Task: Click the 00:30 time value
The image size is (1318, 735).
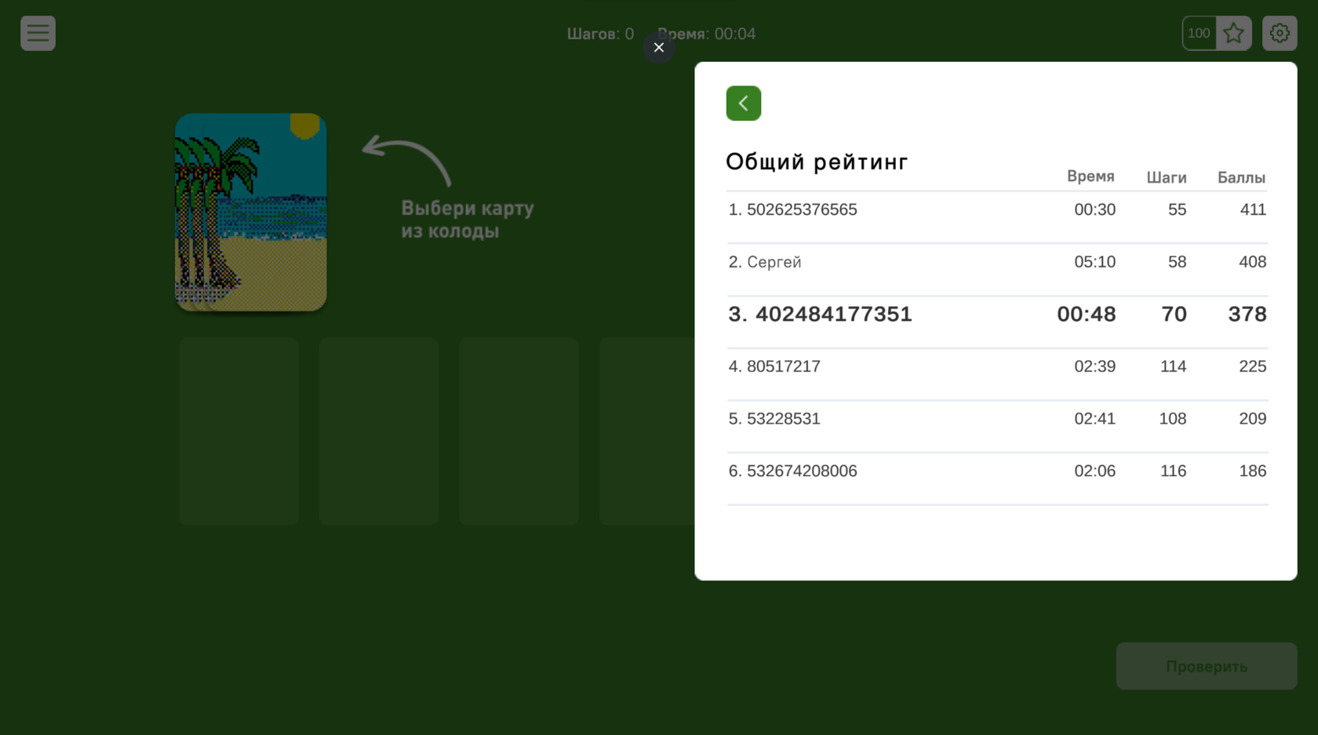Action: pos(1094,209)
